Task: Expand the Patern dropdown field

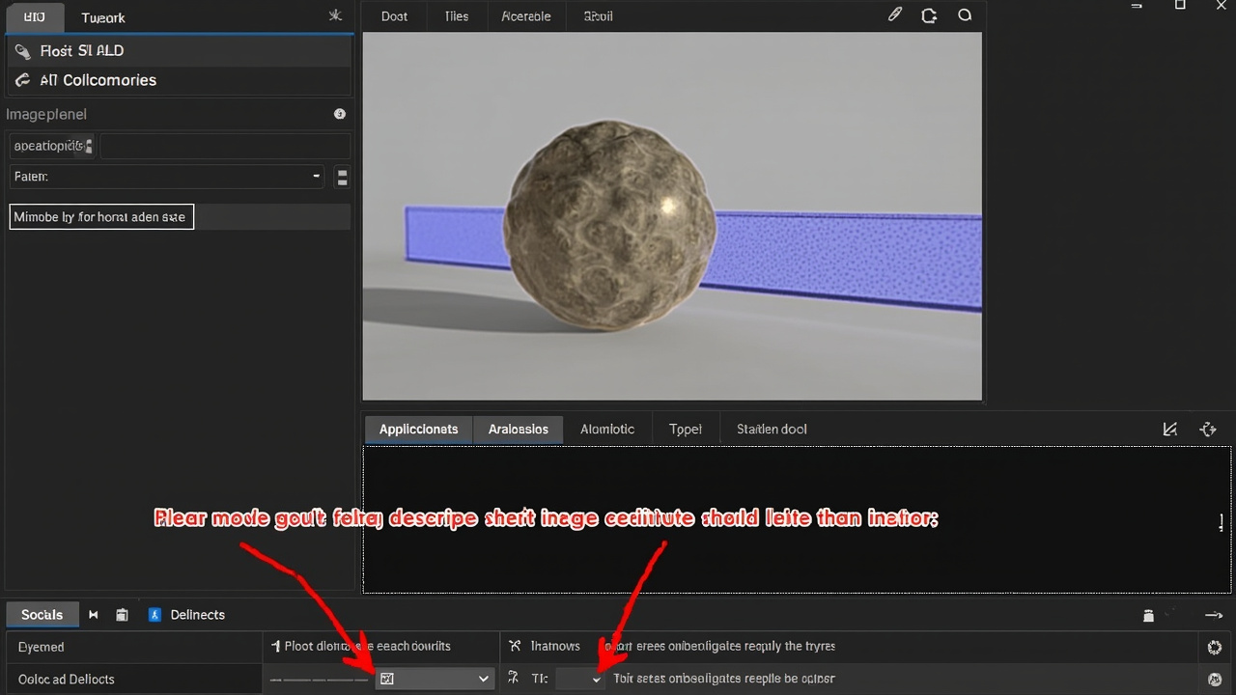Action: [x=168, y=177]
